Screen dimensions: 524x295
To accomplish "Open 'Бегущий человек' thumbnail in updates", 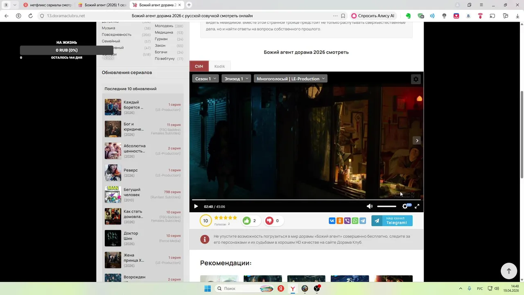I will pyautogui.click(x=113, y=195).
